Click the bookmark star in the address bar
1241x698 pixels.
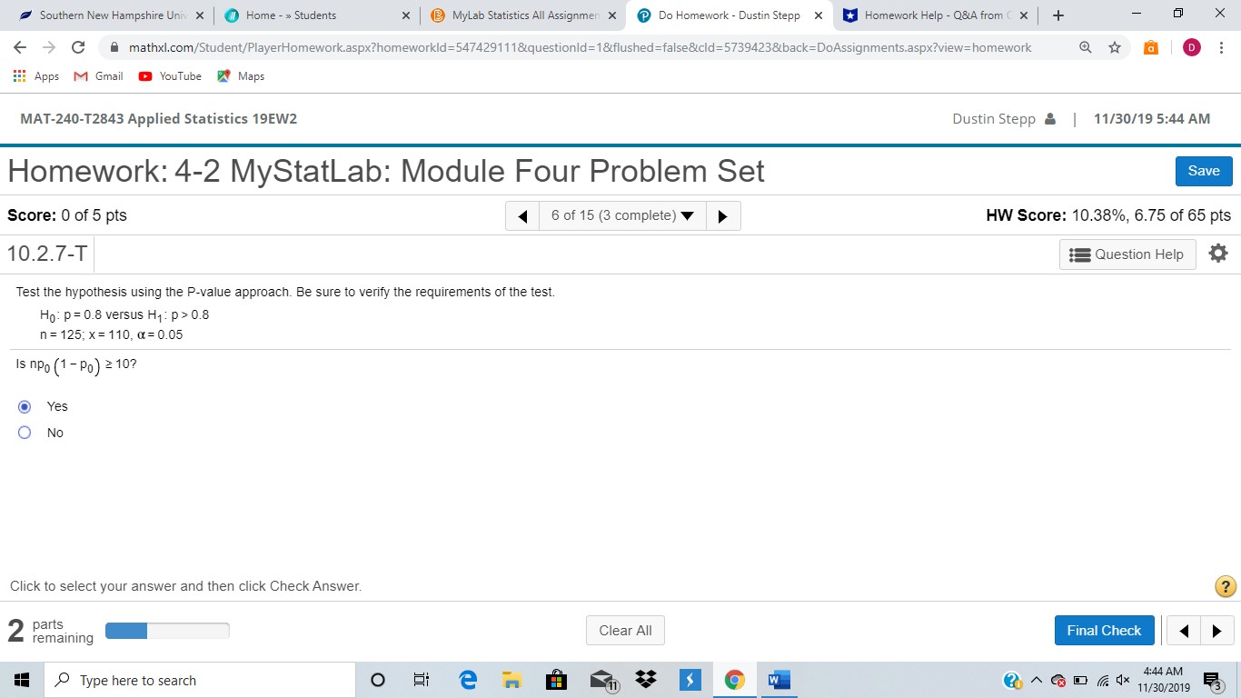(1115, 47)
